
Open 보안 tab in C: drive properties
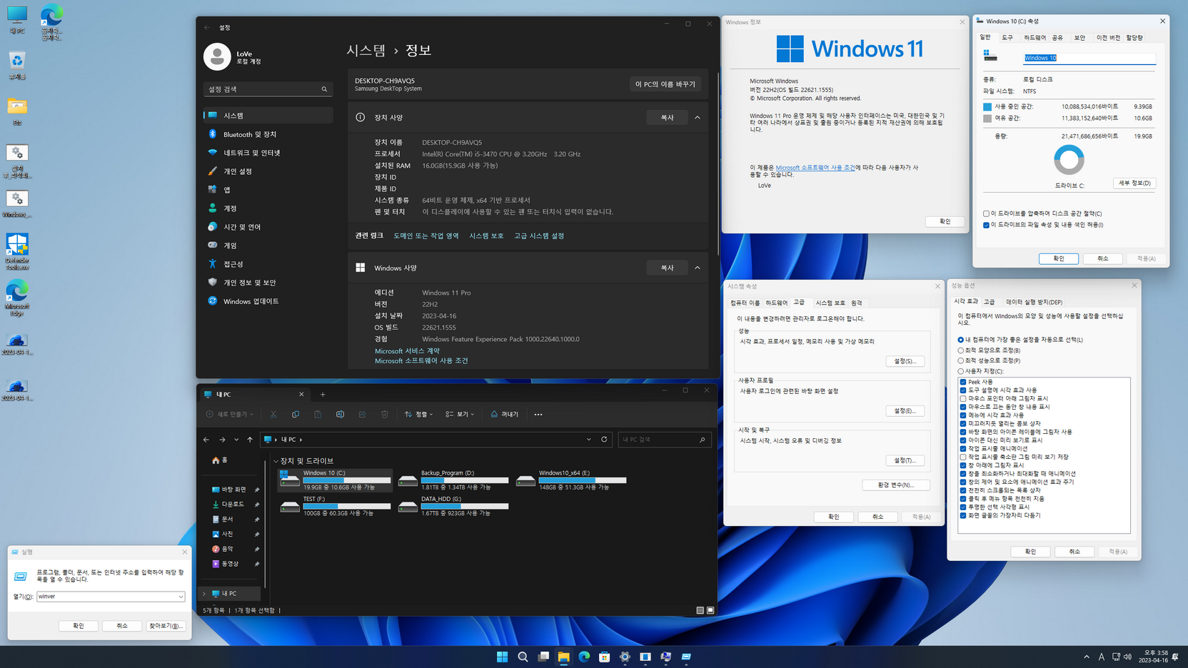[x=1079, y=37]
